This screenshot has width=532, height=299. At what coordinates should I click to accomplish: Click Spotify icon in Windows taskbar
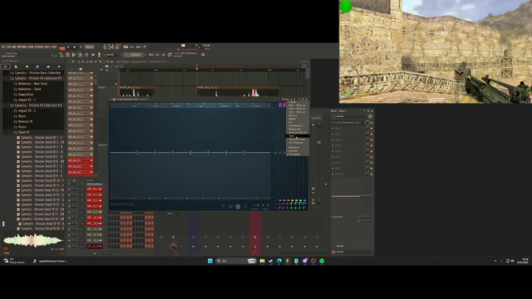[x=322, y=261]
